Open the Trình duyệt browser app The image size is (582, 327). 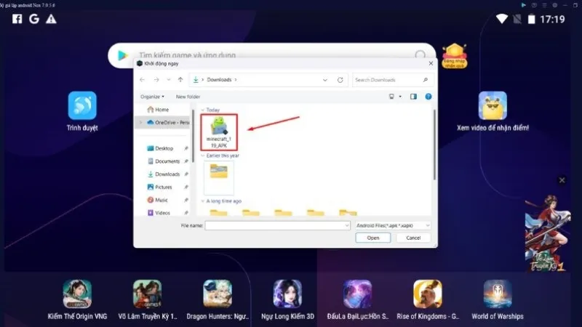[82, 105]
